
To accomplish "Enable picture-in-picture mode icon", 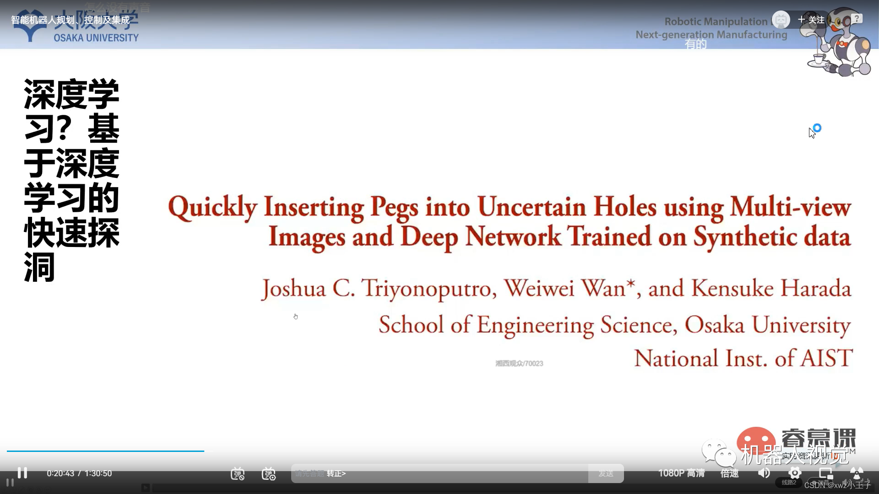I will pyautogui.click(x=826, y=473).
